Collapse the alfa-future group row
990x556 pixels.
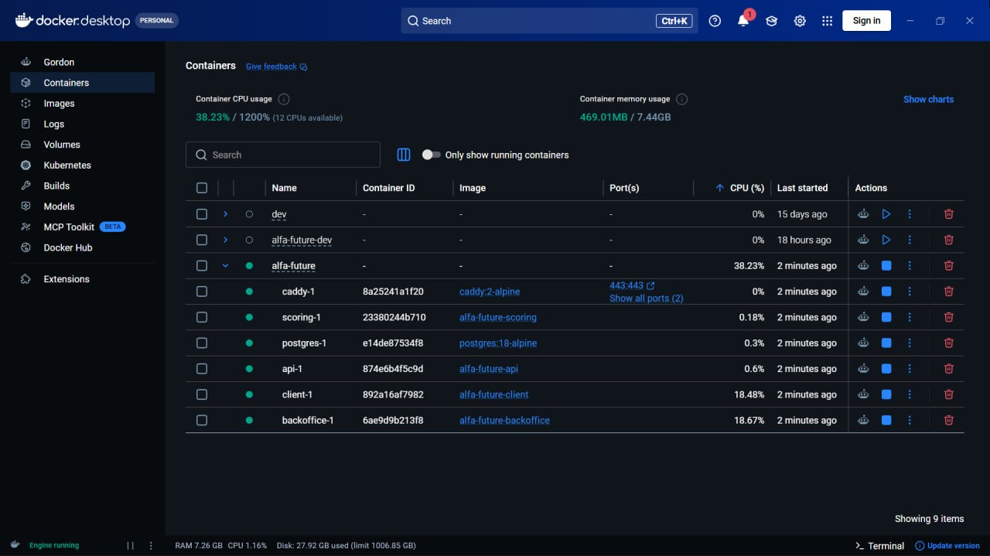click(x=226, y=265)
